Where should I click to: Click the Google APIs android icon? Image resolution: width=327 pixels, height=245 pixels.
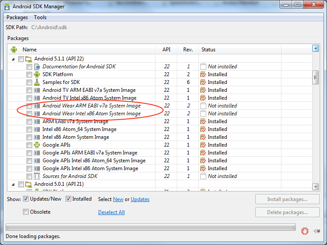(x=37, y=145)
